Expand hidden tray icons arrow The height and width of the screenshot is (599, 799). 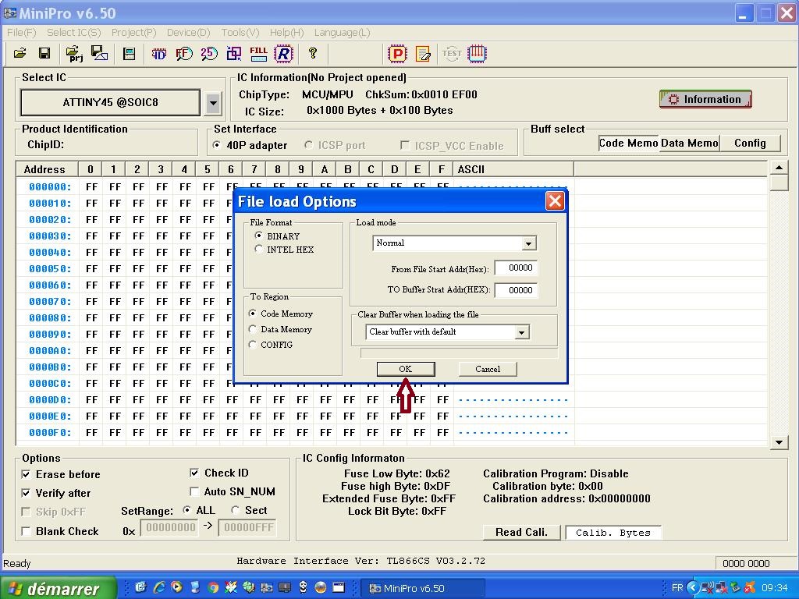tap(693, 588)
